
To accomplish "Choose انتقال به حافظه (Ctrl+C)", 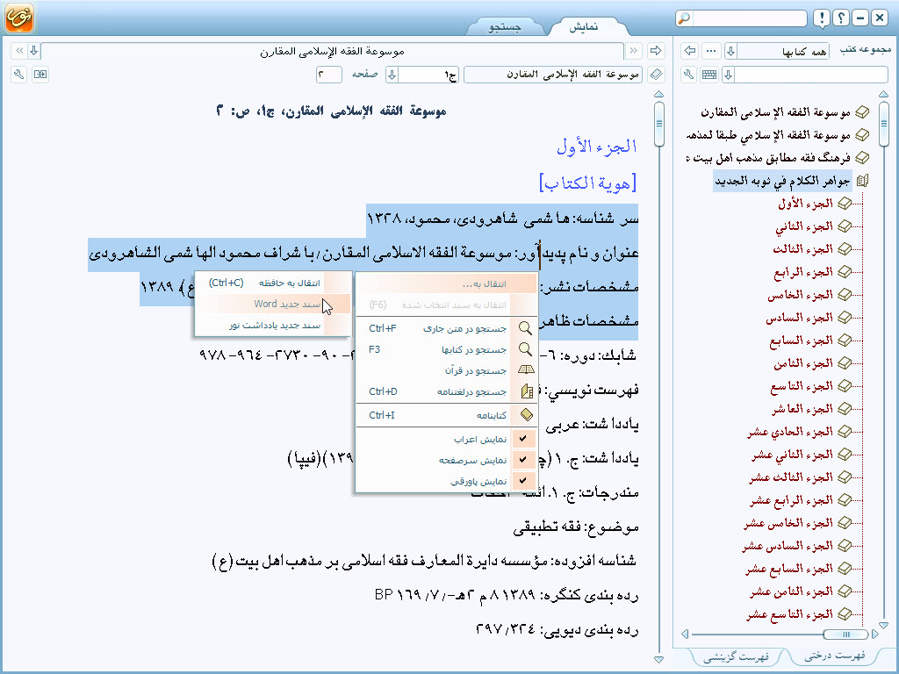I will coord(273,283).
